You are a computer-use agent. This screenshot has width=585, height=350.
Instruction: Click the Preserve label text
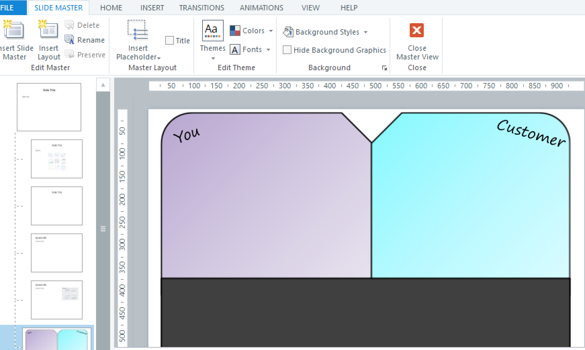pos(91,55)
